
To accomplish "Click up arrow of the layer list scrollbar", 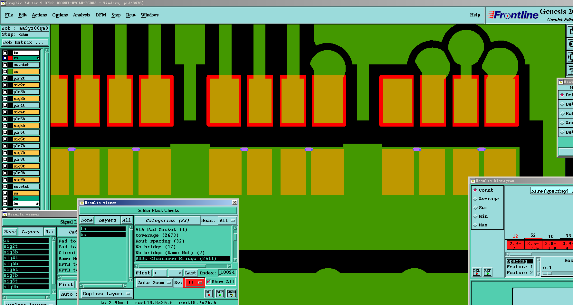I will (47, 51).
